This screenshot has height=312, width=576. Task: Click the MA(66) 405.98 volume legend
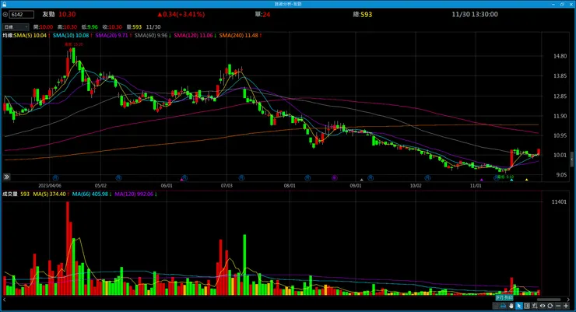tap(90, 195)
